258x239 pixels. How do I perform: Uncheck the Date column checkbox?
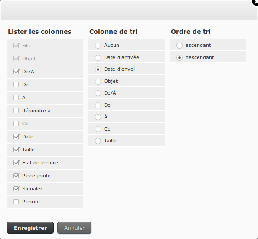click(16, 137)
